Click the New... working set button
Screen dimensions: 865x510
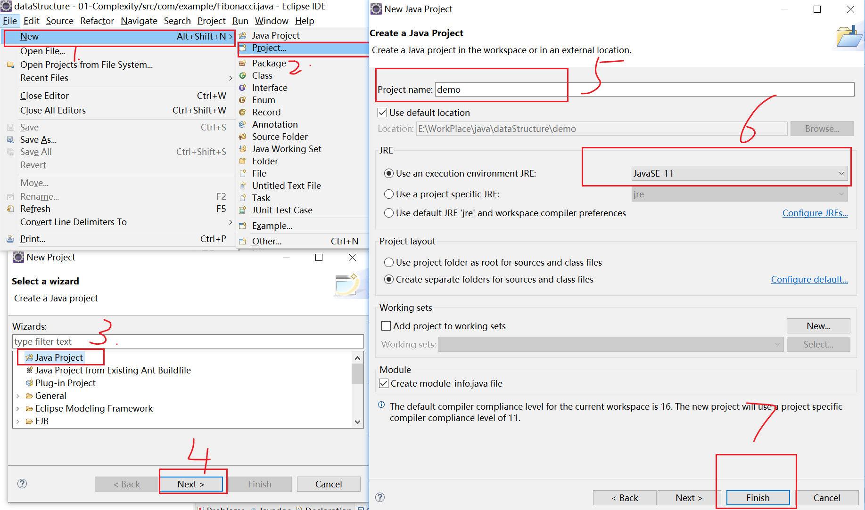click(818, 326)
